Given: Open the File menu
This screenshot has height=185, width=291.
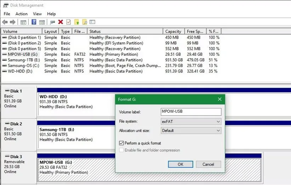Looking at the screenshot, I should click(7, 14).
